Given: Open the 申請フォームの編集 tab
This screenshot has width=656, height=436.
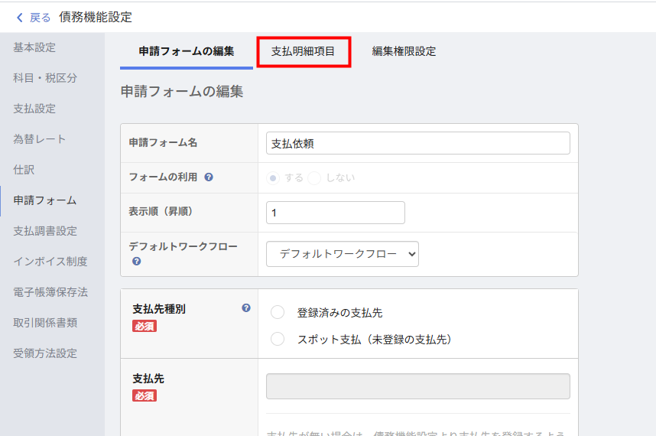Looking at the screenshot, I should pos(187,52).
